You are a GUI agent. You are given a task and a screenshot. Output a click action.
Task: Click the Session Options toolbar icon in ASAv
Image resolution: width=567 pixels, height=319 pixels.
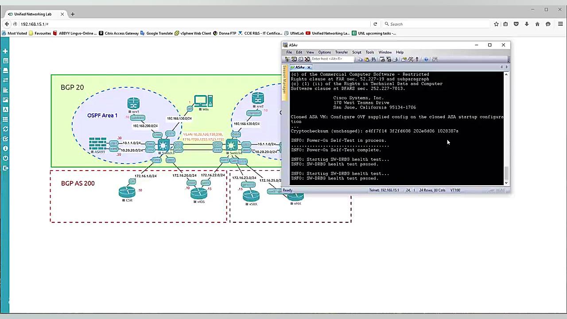click(x=404, y=59)
